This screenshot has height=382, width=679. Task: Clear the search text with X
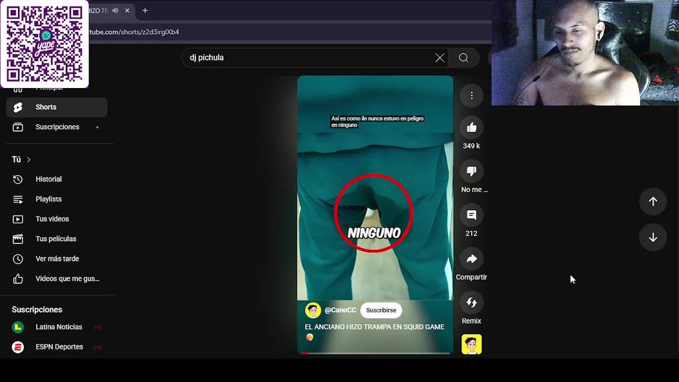[440, 58]
